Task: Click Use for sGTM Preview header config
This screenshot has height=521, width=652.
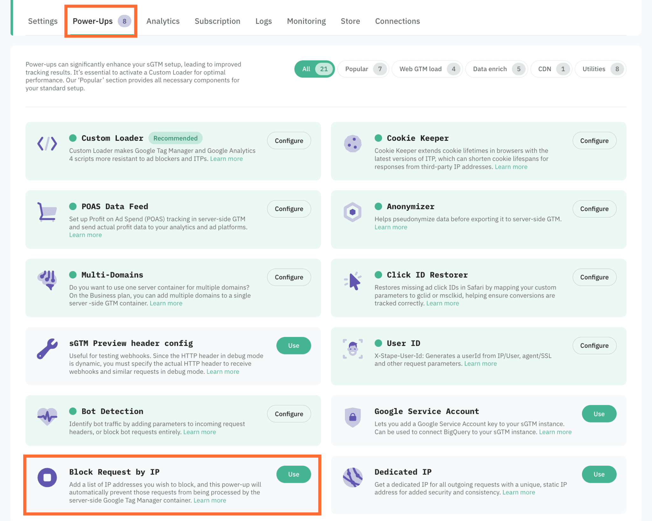Action: pyautogui.click(x=294, y=346)
